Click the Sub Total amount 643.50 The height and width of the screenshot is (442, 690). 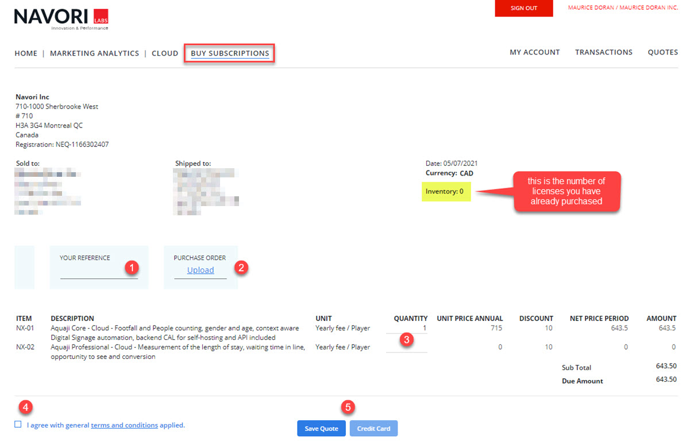666,366
